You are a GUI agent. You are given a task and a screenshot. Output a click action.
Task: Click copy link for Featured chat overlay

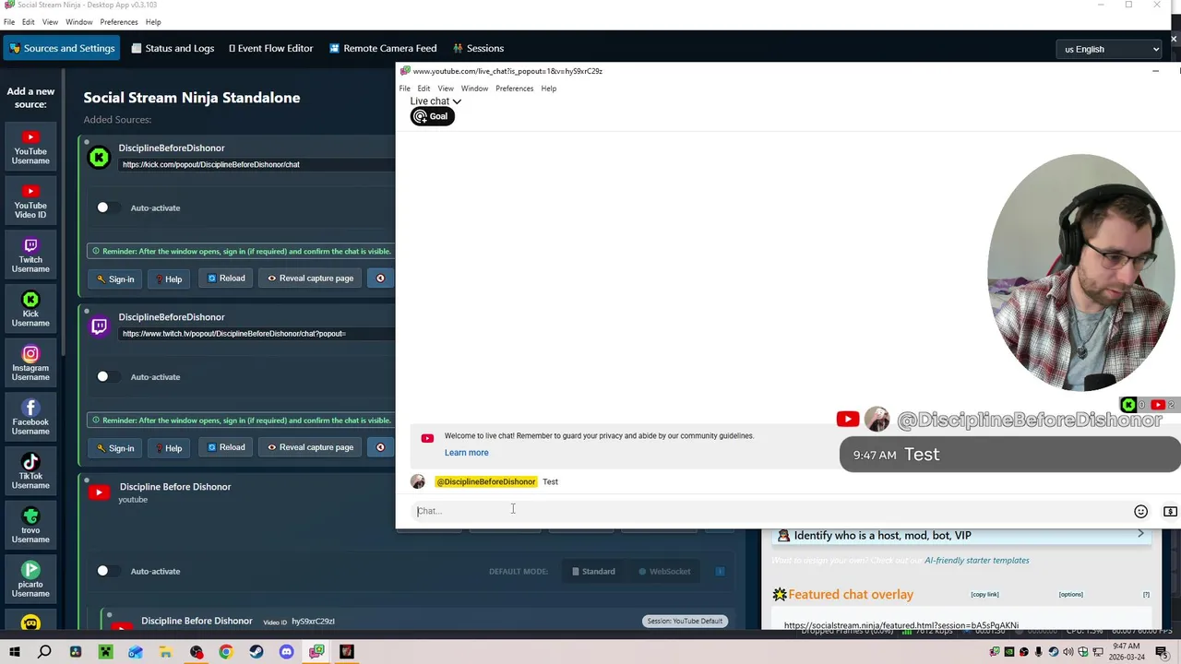pyautogui.click(x=984, y=595)
